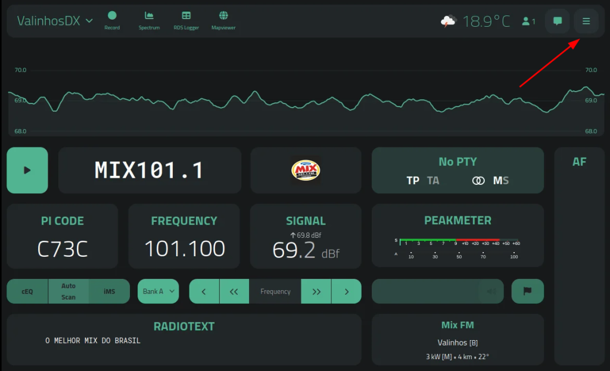Click the flag report icon
This screenshot has height=371, width=610.
point(527,291)
